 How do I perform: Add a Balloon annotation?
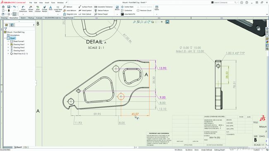coord(68,7)
